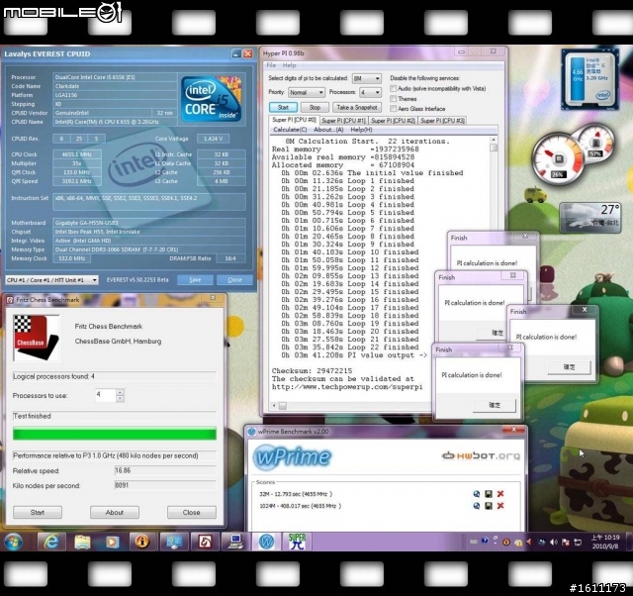Open the Windows Start orb

(x=13, y=542)
